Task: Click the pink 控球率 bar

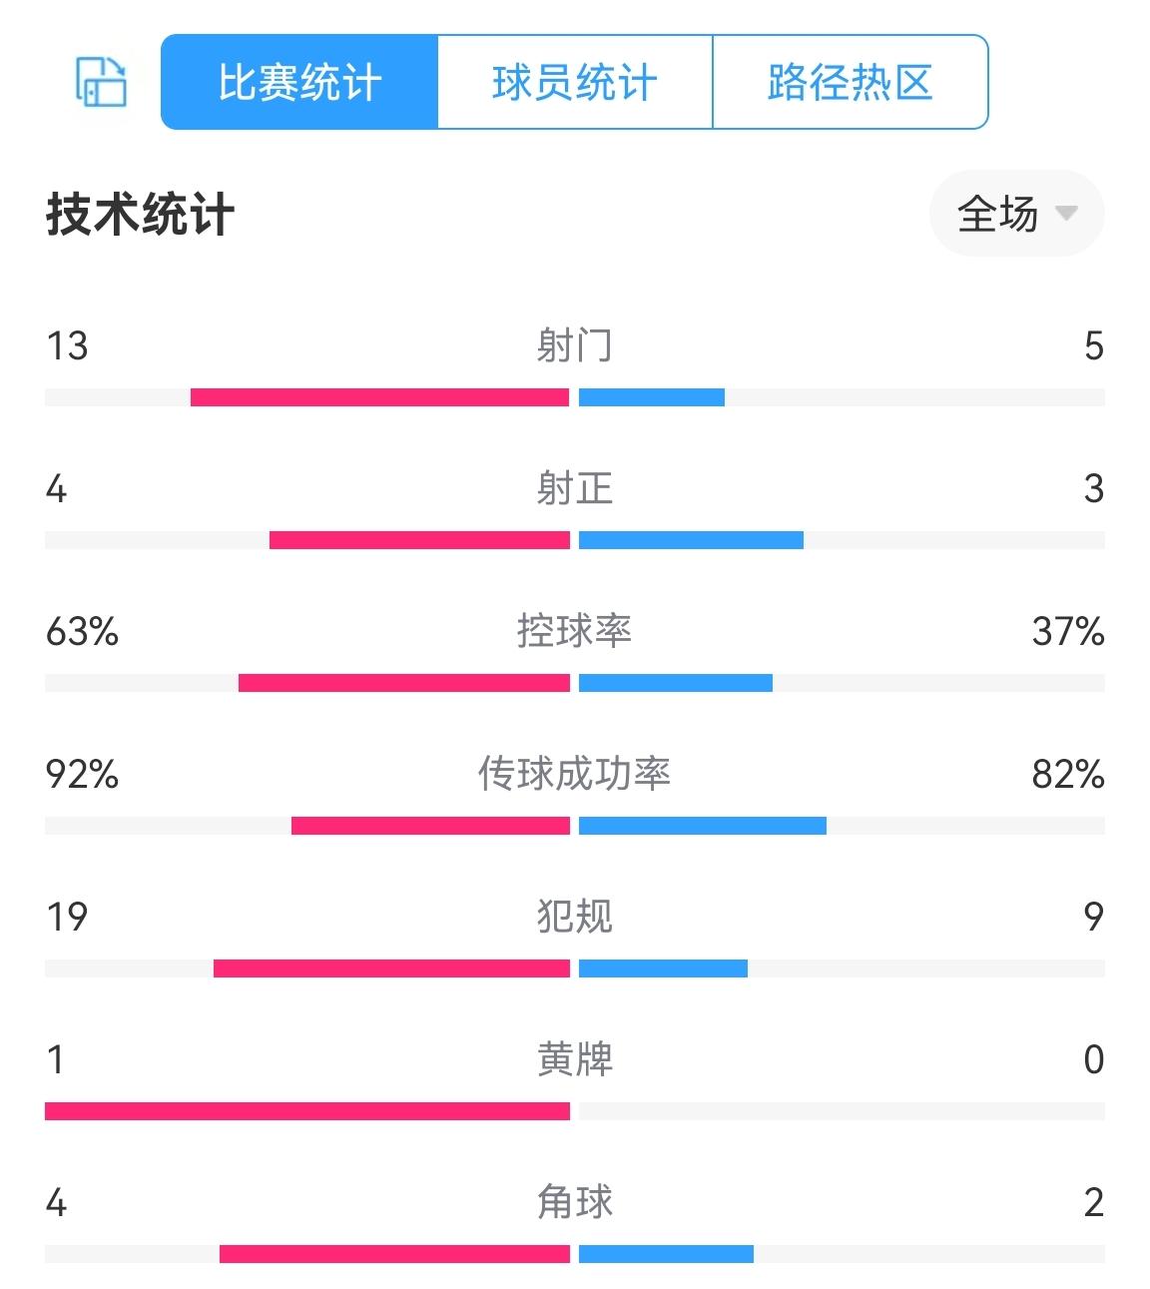Action: pyautogui.click(x=403, y=683)
